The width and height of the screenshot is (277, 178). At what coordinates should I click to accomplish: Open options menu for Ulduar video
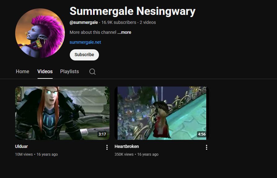tap(107, 147)
